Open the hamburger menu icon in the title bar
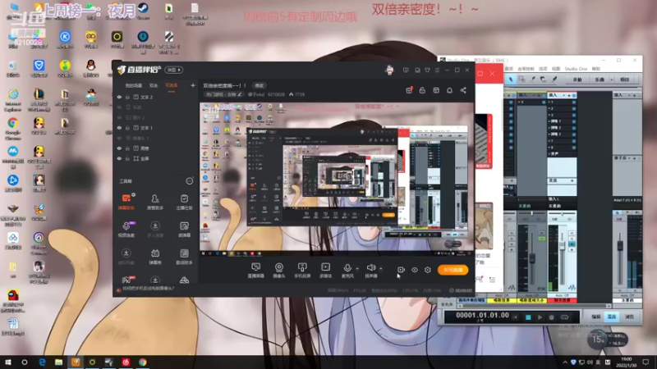This screenshot has height=369, width=657. click(x=437, y=71)
